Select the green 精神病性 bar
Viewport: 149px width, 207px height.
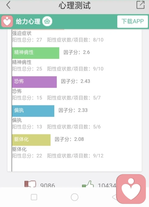pos(36,53)
